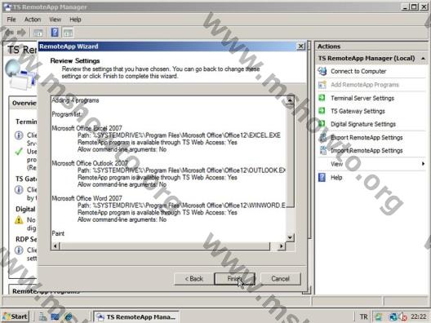Viewport: 431px width, 323px height.
Task: Click the forward arrow toolbar icon
Action: pos(22,33)
